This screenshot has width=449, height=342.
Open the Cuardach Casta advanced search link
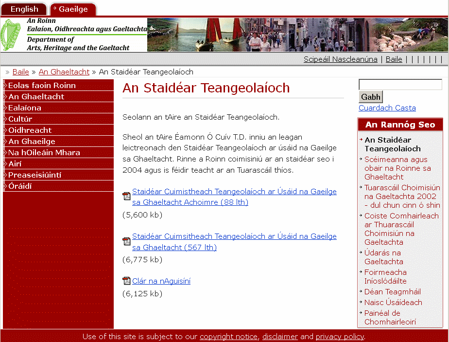coord(387,108)
